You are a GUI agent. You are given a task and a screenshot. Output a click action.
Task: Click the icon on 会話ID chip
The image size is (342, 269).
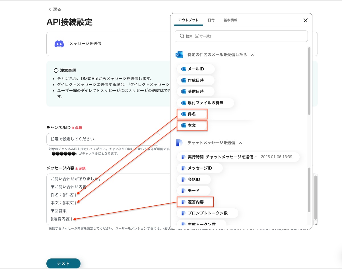tap(184, 180)
